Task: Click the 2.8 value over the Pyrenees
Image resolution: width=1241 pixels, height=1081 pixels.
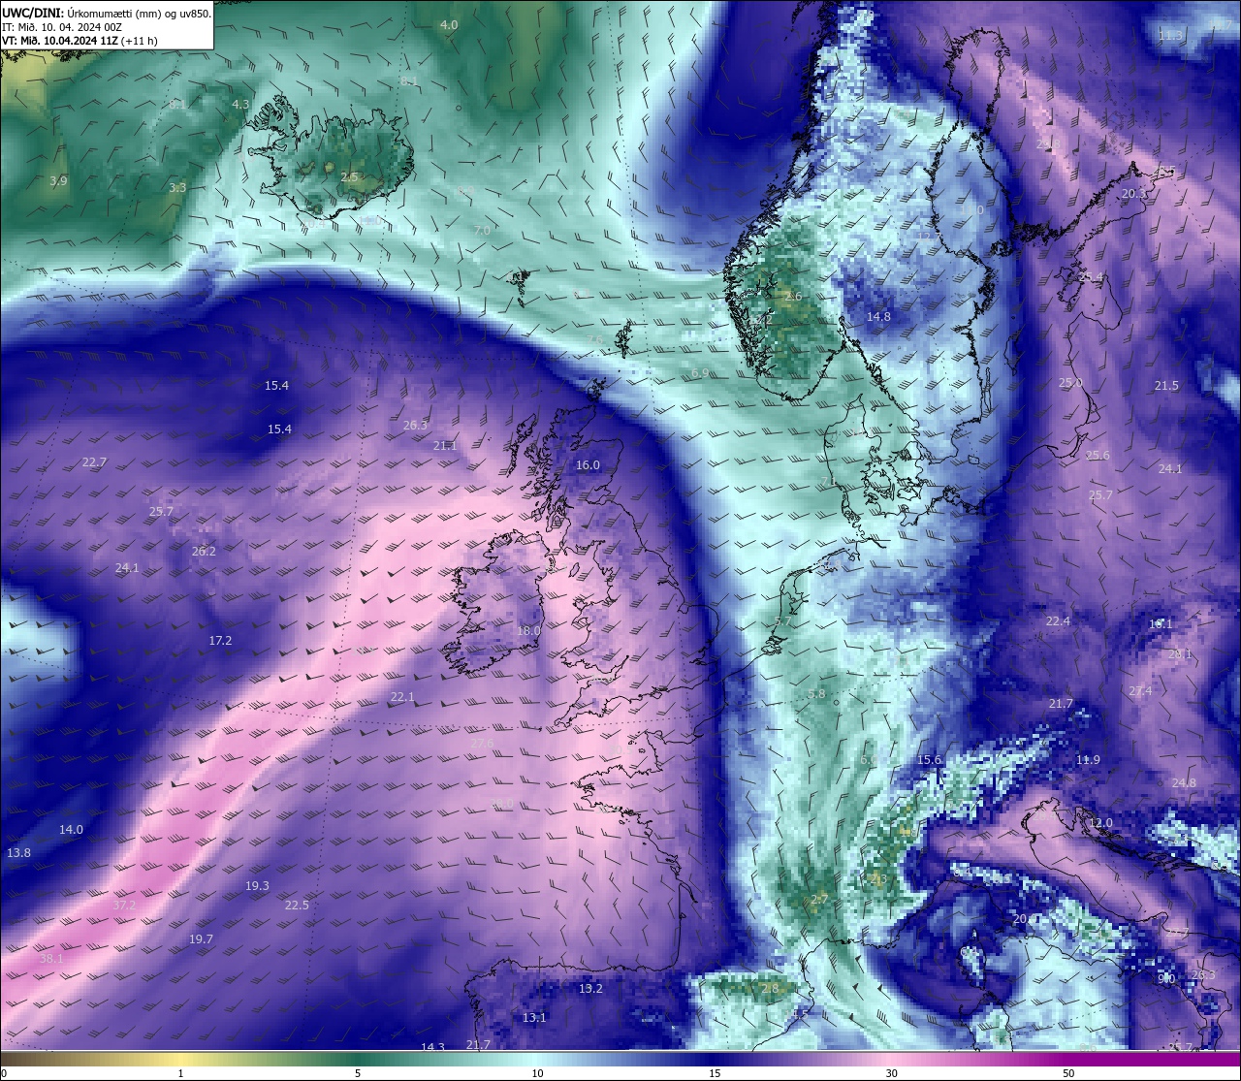Action: [770, 989]
